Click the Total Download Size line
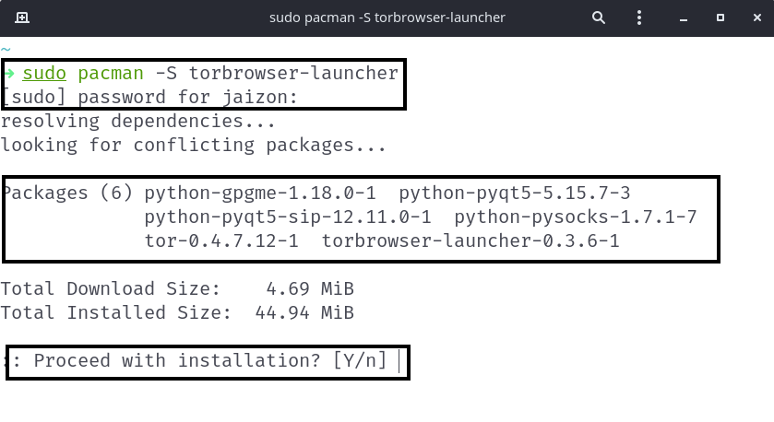 (x=177, y=289)
